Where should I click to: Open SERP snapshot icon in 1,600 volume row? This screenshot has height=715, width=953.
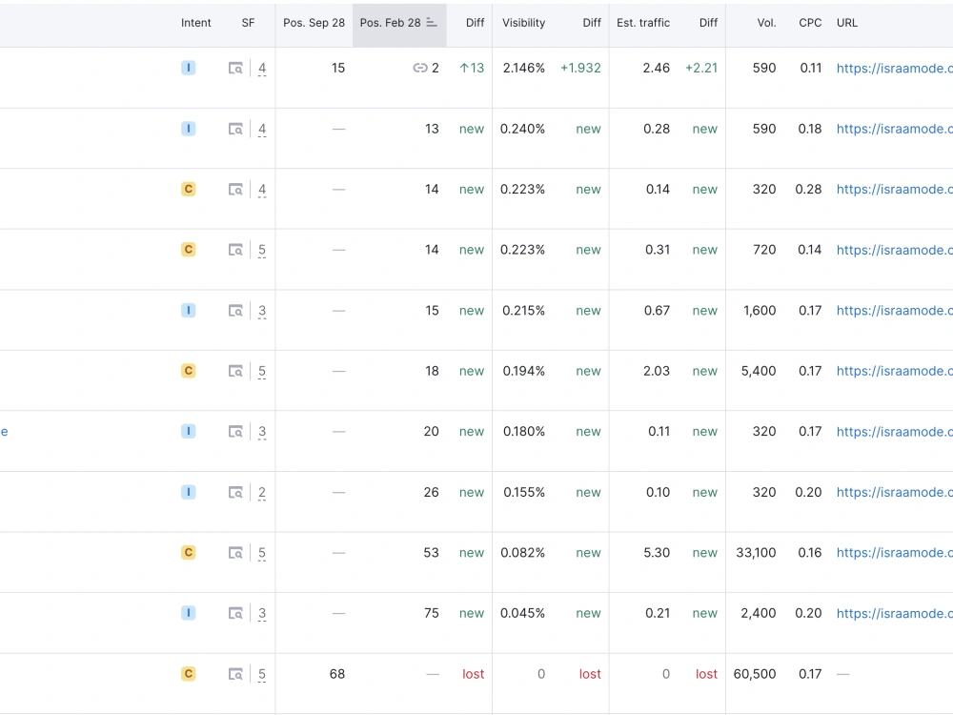click(235, 311)
